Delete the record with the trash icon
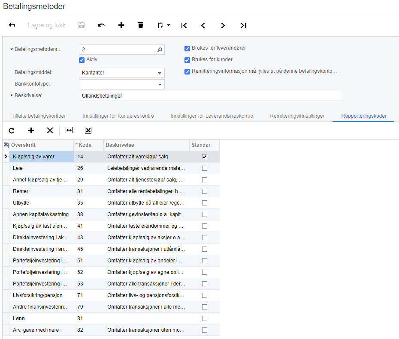This screenshot has width=399, height=339. [x=141, y=25]
